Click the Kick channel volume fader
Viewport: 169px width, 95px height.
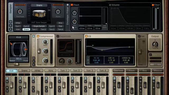click(x=11, y=85)
